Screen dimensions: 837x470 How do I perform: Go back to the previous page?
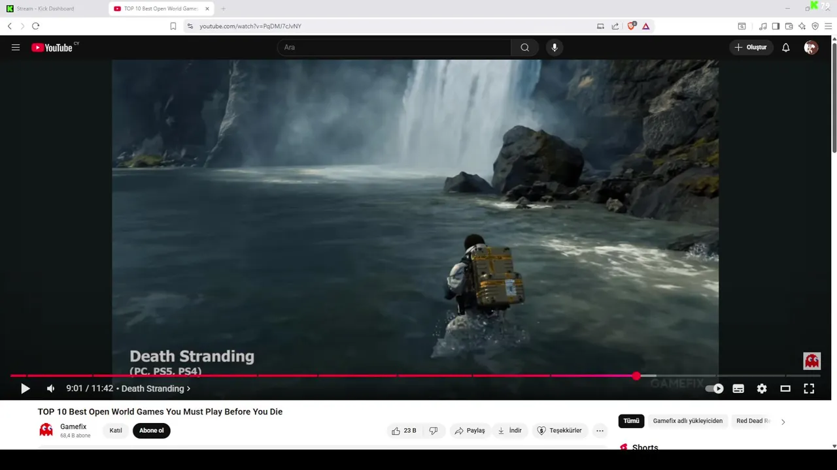click(9, 26)
